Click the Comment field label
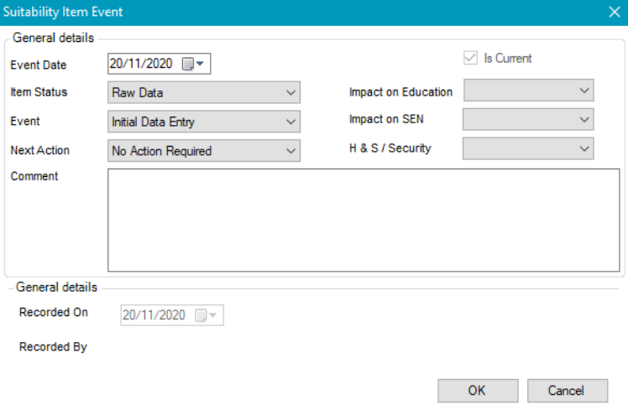 pyautogui.click(x=34, y=176)
